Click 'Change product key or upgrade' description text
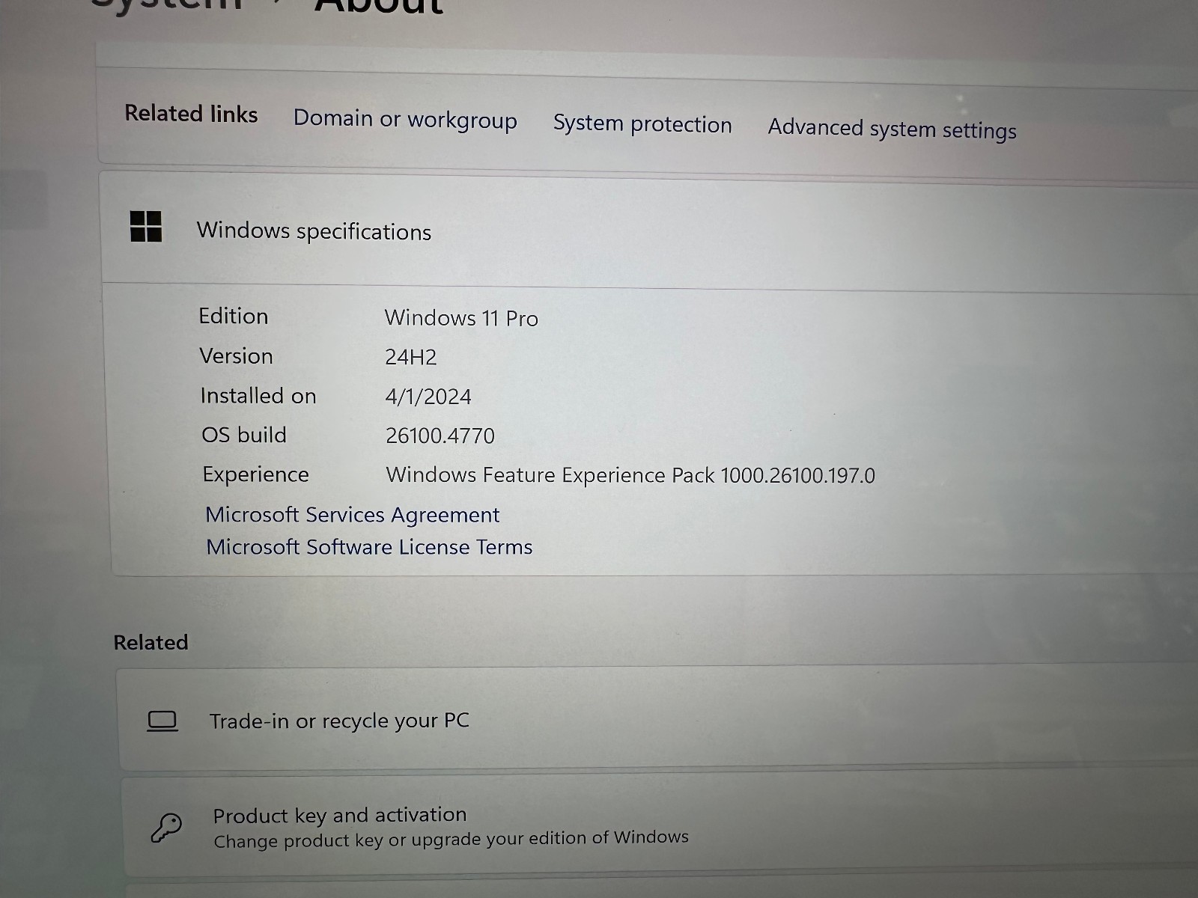This screenshot has height=898, width=1198. 451,839
